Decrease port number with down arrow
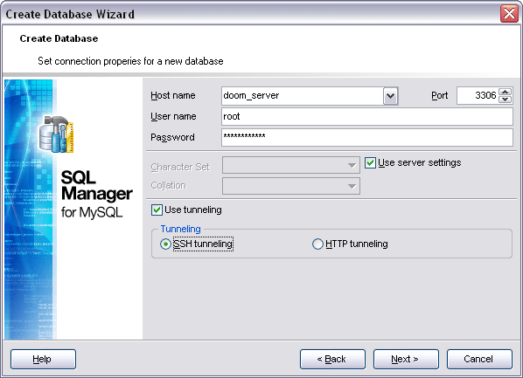 pos(506,100)
